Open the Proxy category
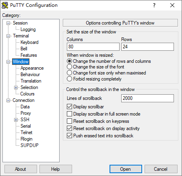The width and height of the screenshot is (182, 176). tap(26, 113)
